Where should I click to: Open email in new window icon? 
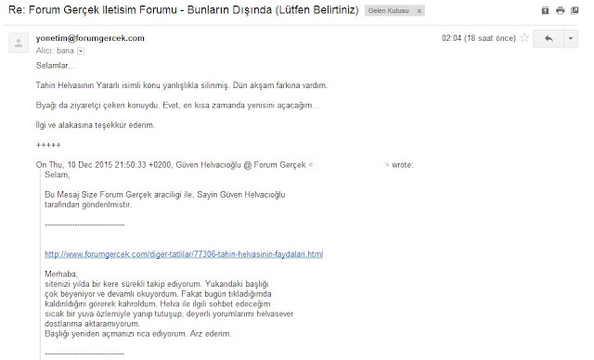point(575,10)
